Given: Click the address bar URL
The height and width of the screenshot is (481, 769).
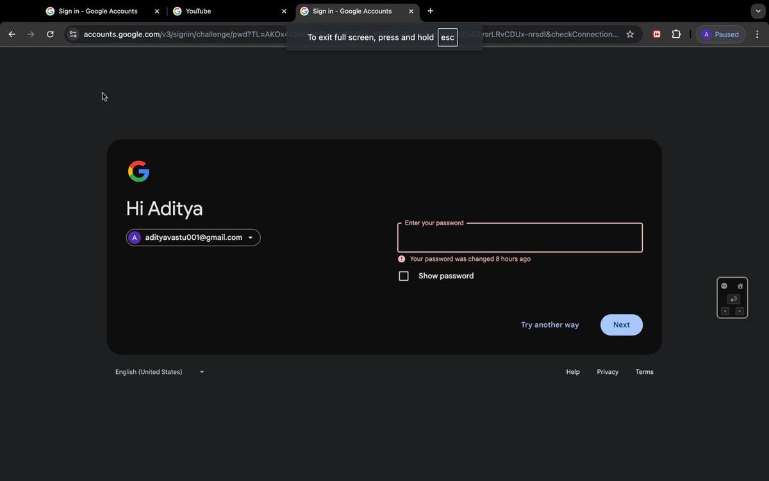Looking at the screenshot, I should (351, 34).
